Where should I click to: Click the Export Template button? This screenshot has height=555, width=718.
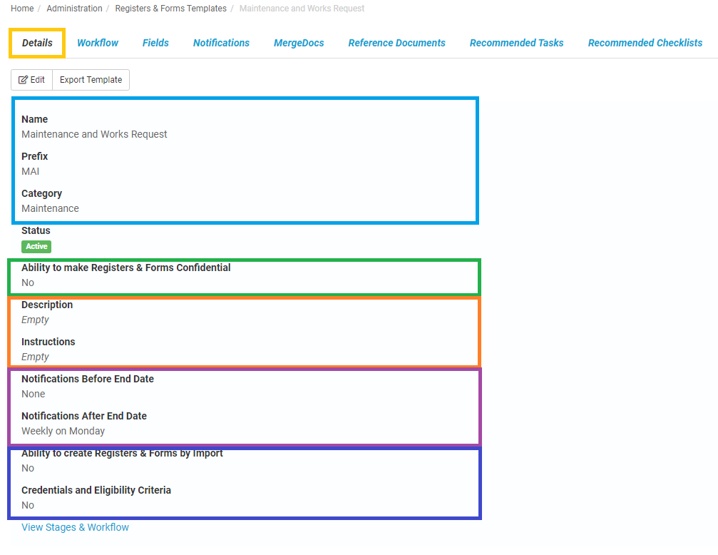pos(91,80)
